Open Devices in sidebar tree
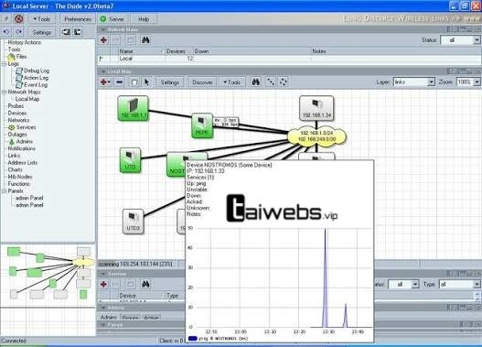Image resolution: width=482 pixels, height=347 pixels. (x=17, y=114)
